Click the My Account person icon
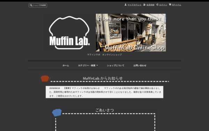The height and width of the screenshot is (131, 209). [125, 5]
